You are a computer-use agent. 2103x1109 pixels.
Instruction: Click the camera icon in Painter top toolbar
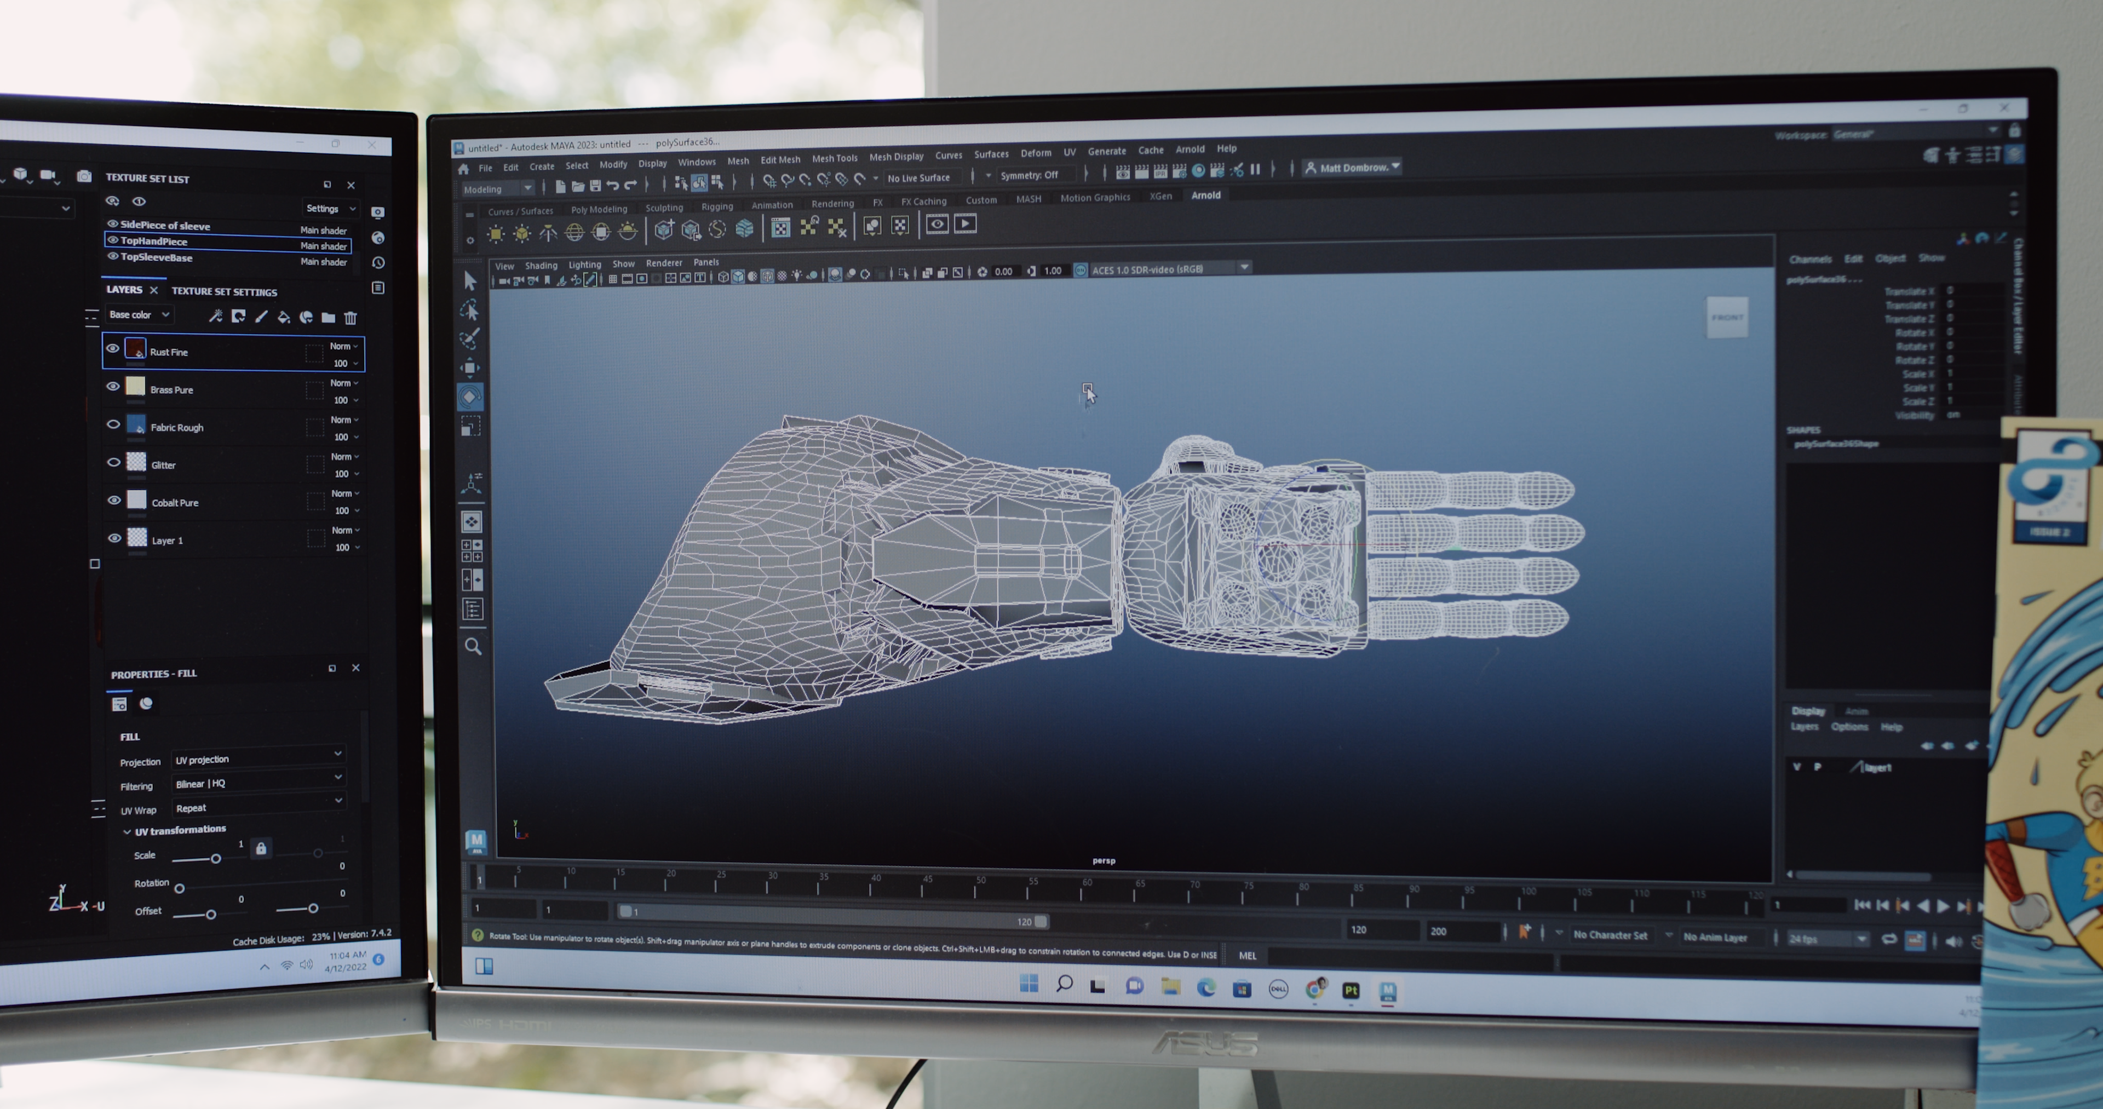tap(84, 176)
